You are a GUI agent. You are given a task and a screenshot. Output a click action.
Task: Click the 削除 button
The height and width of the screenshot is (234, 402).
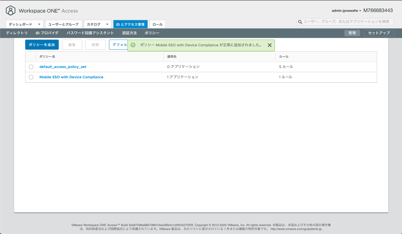(95, 45)
